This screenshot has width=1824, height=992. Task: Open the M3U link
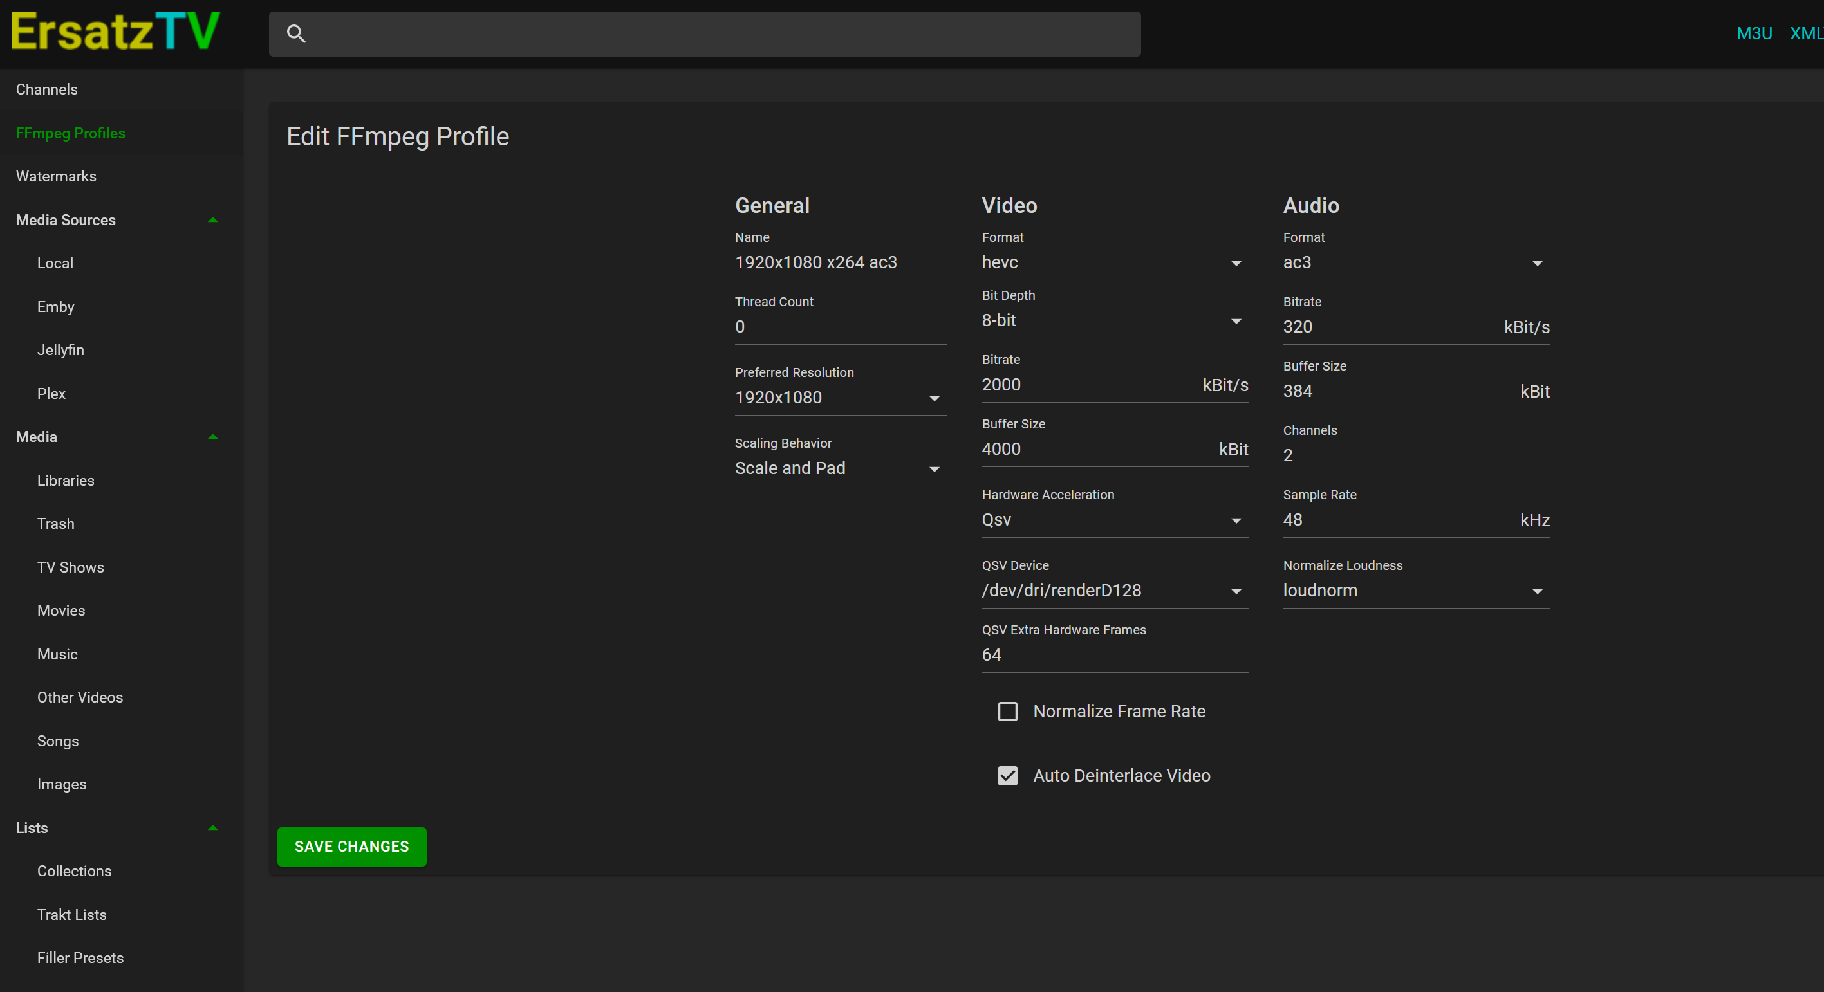click(1753, 33)
